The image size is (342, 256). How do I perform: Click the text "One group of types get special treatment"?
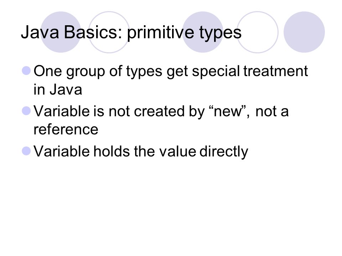click(171, 71)
